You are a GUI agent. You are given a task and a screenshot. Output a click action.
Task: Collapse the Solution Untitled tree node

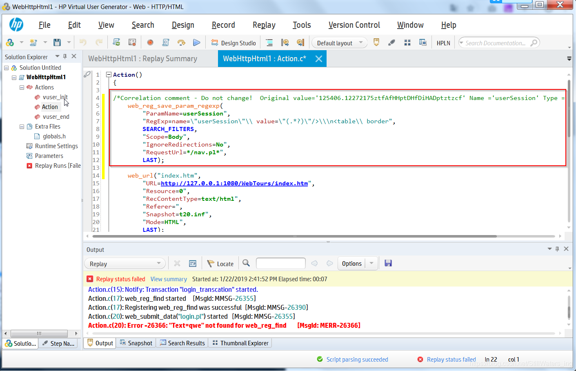[7, 68]
